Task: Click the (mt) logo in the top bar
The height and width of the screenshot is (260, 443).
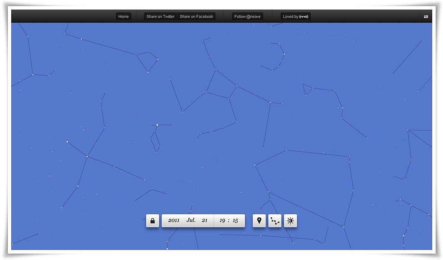Action: (304, 16)
